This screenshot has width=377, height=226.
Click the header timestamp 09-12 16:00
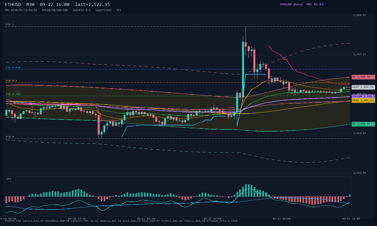pos(55,5)
